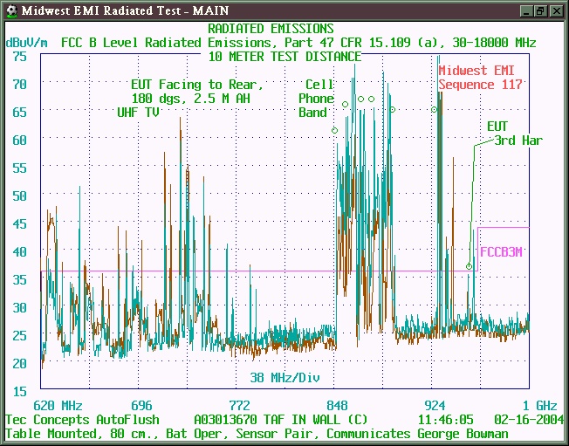The width and height of the screenshot is (569, 446).
Task: Click the dBuV/m axis unit label
Action: click(27, 42)
